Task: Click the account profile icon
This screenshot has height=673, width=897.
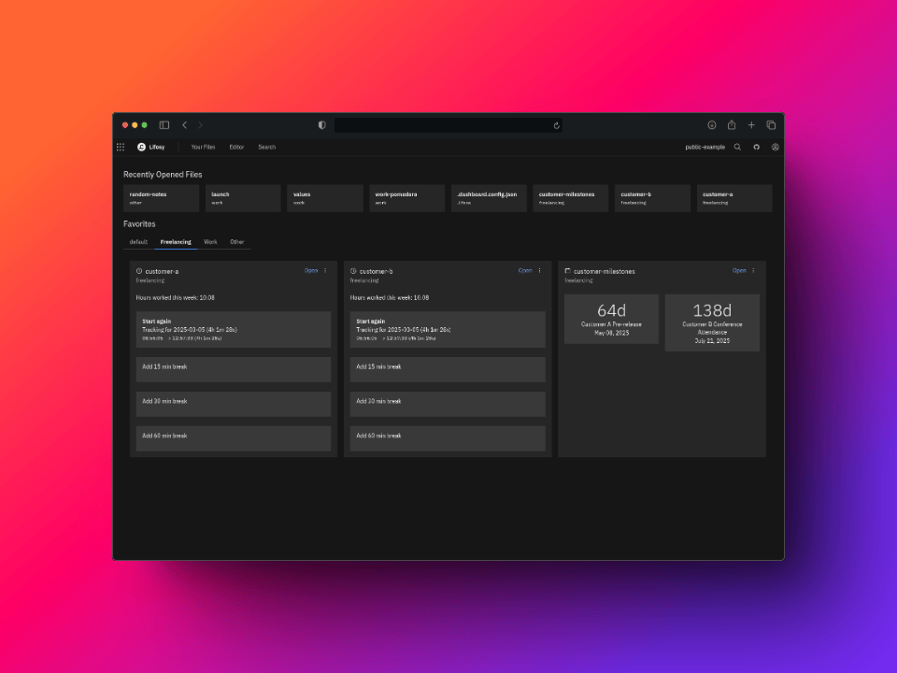Action: point(776,147)
